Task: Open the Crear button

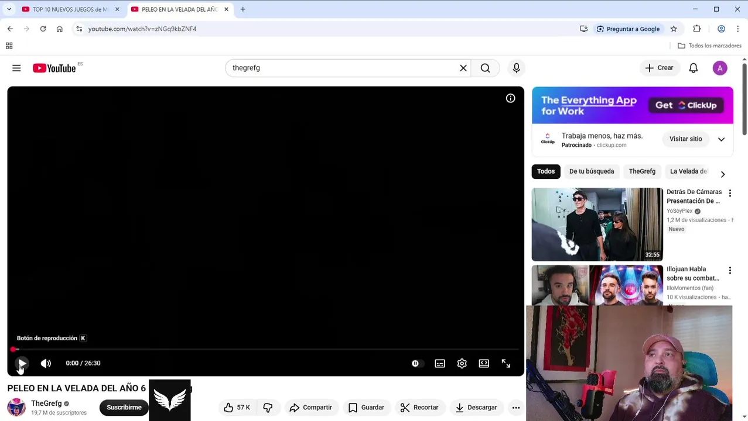Action: [659, 68]
